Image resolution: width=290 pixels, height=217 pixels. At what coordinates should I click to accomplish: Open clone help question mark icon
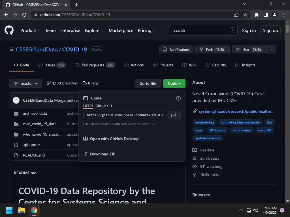178,98
